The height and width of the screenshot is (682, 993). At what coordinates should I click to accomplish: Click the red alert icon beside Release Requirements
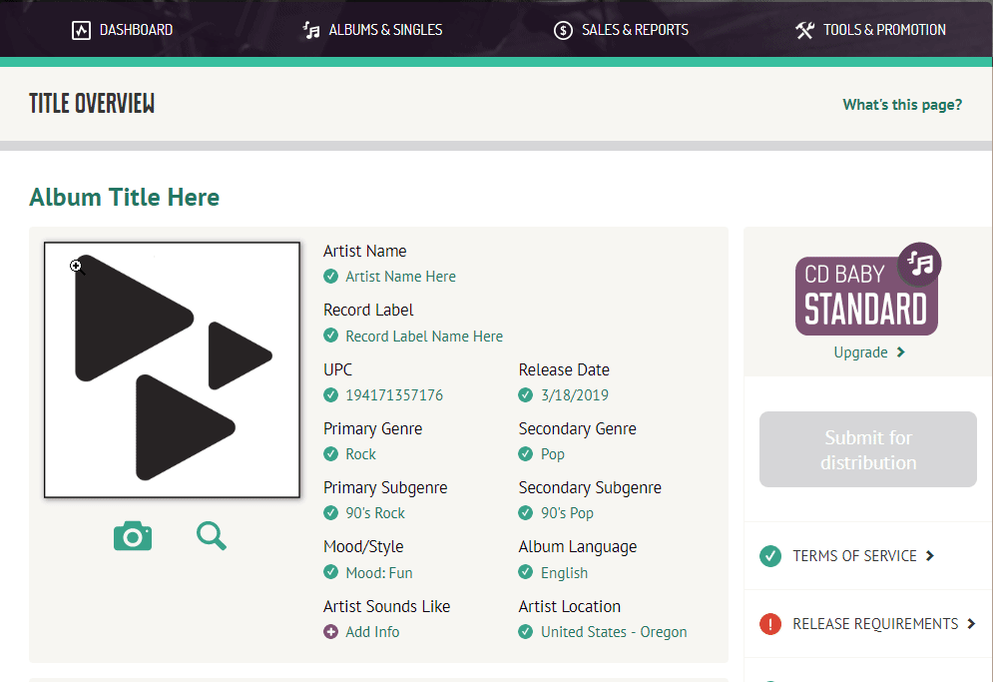coord(769,623)
